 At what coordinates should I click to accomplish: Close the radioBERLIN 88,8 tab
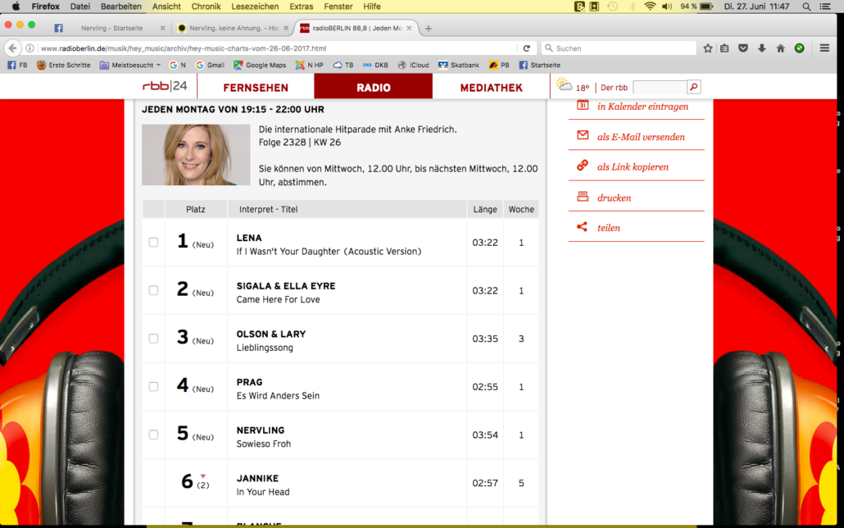point(409,28)
